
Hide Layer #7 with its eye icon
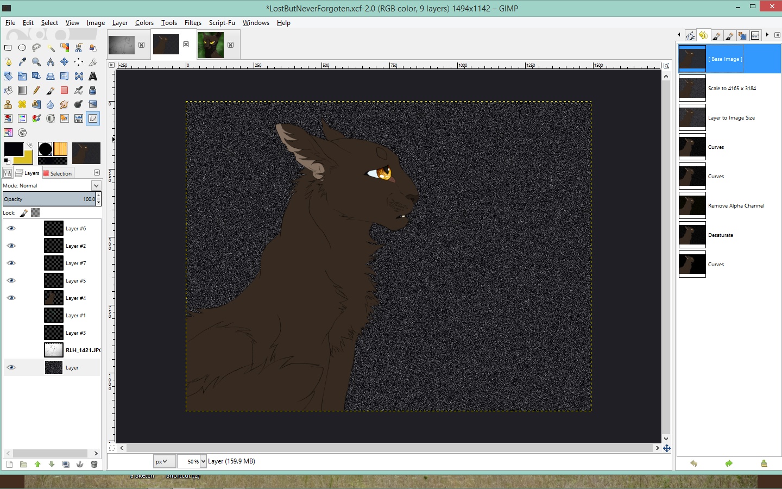coord(11,263)
